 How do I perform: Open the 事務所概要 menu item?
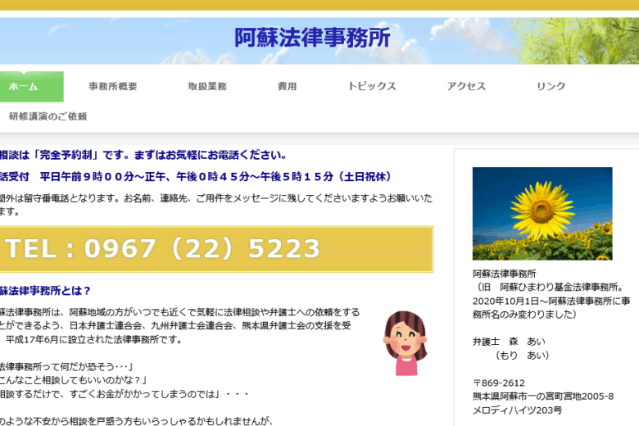coord(113,86)
